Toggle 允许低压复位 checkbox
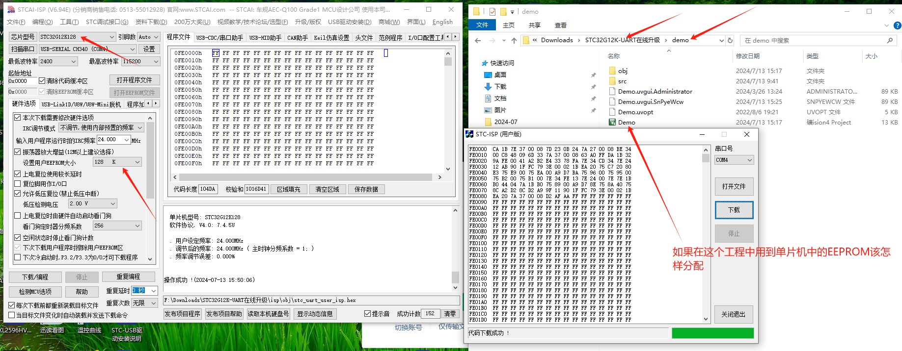This screenshot has width=902, height=351. (17, 194)
